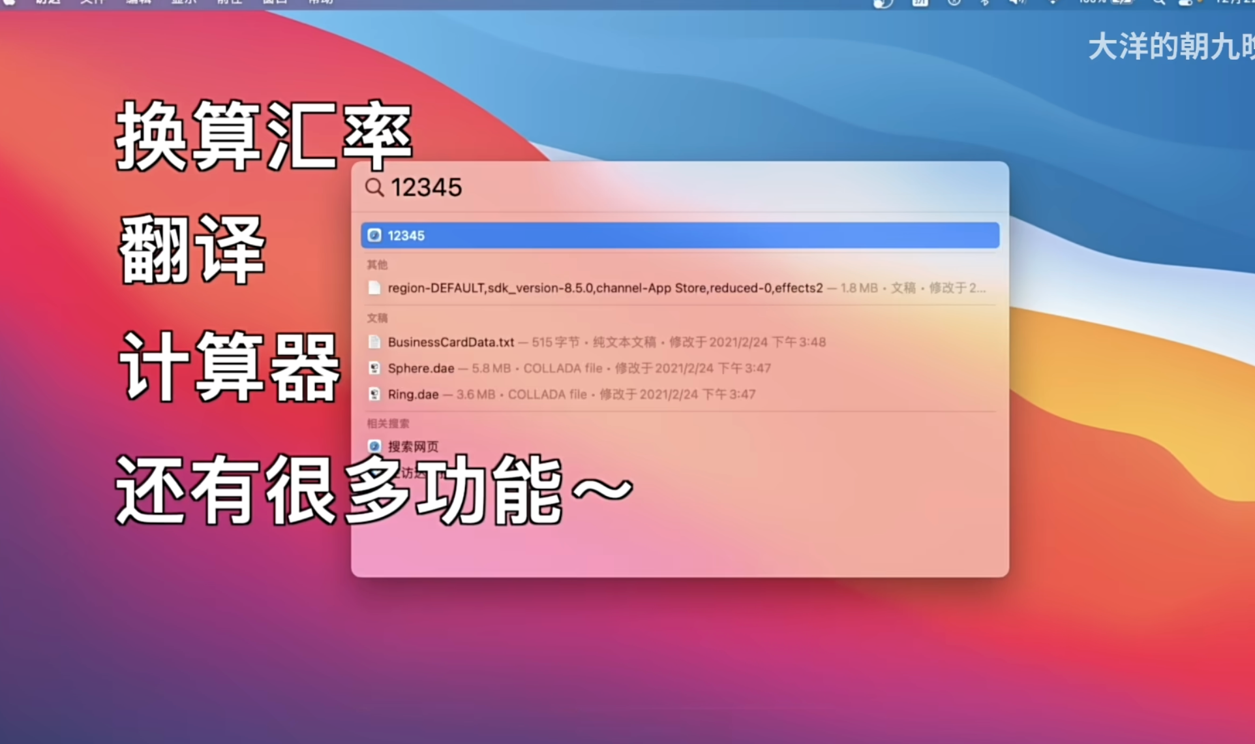
Task: Click the document icon of region-DEFAULT file
Action: pos(374,288)
